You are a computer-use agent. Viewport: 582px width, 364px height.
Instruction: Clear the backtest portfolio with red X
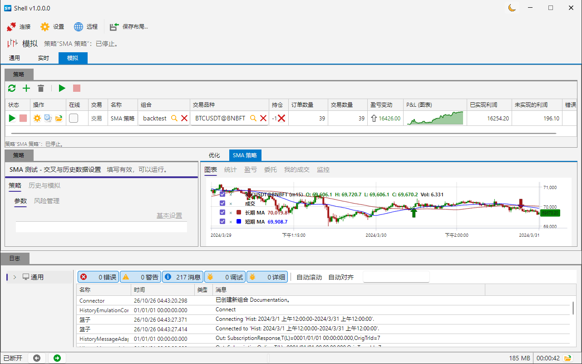click(x=184, y=118)
